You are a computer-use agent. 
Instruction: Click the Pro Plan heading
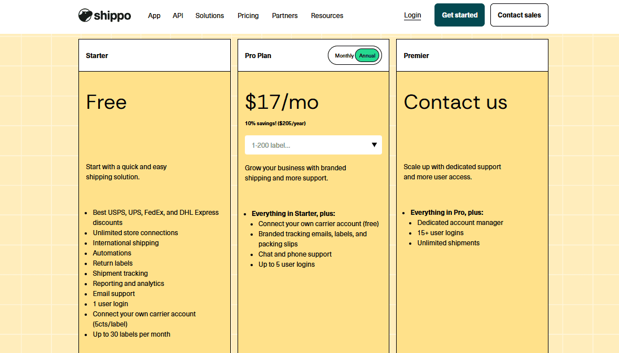pos(258,56)
